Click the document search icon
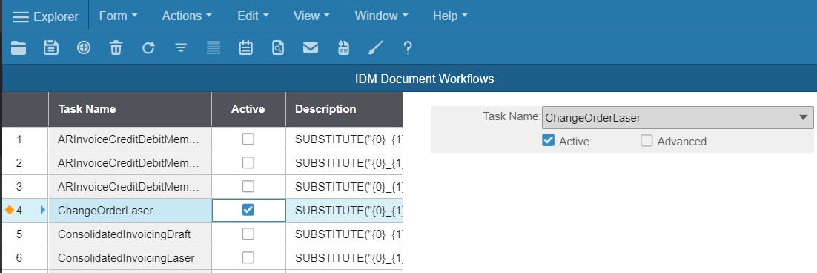Screen dimensions: 817x273 pyautogui.click(x=278, y=48)
